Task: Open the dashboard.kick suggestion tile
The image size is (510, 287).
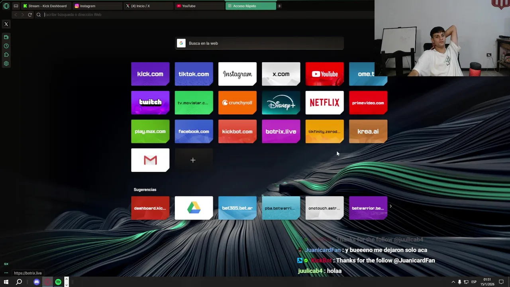Action: click(x=150, y=208)
